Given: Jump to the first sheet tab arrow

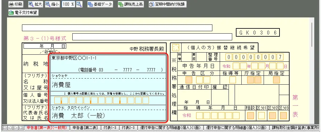Looking at the screenshot, I should pos(5,128).
